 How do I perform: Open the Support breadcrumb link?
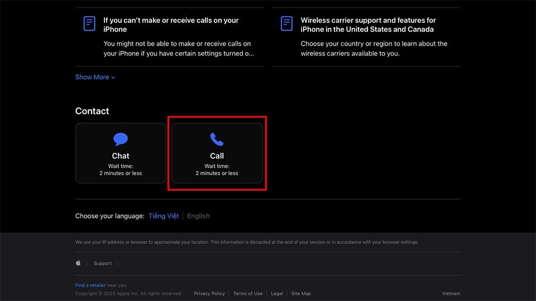click(103, 263)
